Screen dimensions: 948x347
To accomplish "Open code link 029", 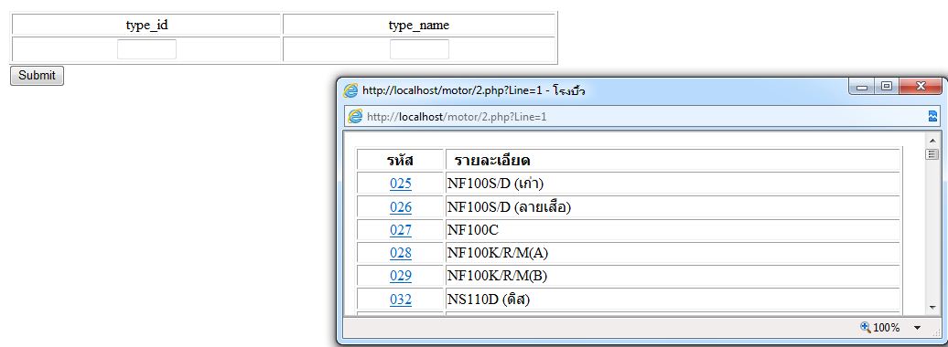I will [400, 276].
